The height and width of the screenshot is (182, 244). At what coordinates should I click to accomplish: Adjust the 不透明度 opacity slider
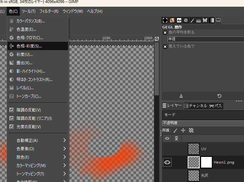(203, 123)
